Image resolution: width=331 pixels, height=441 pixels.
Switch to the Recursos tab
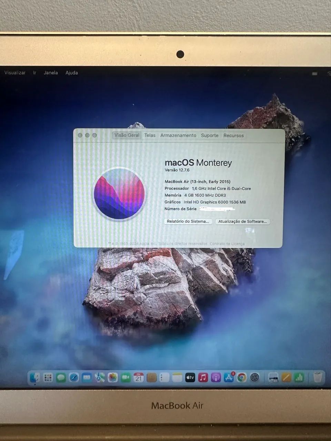tap(233, 135)
